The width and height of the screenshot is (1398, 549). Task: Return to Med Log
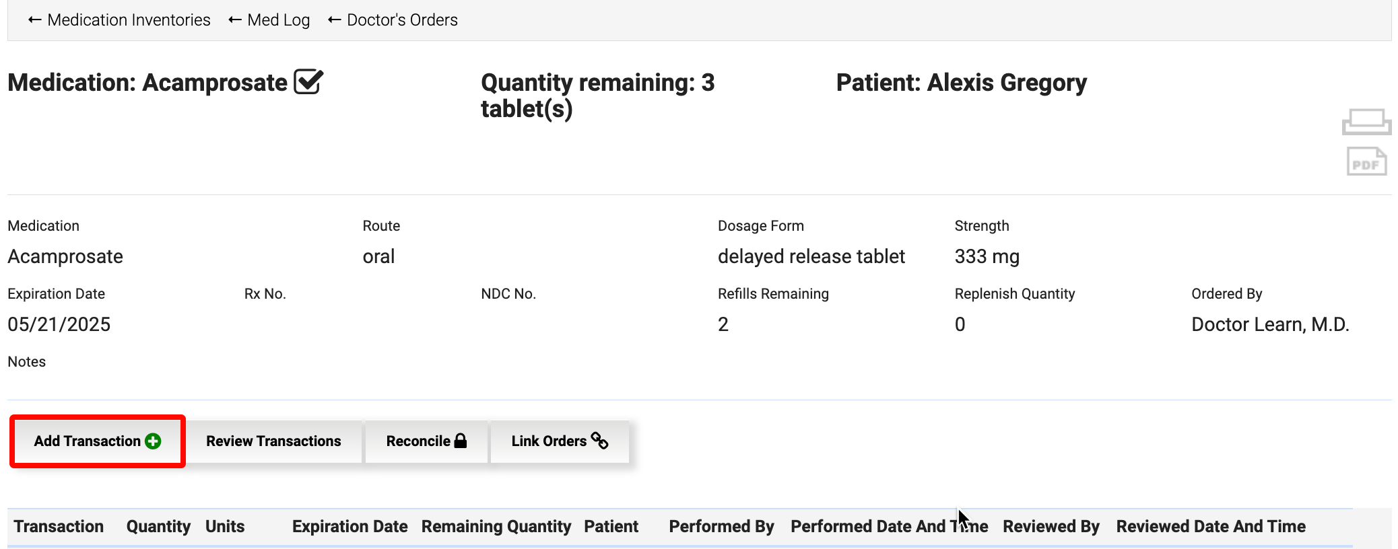point(269,20)
